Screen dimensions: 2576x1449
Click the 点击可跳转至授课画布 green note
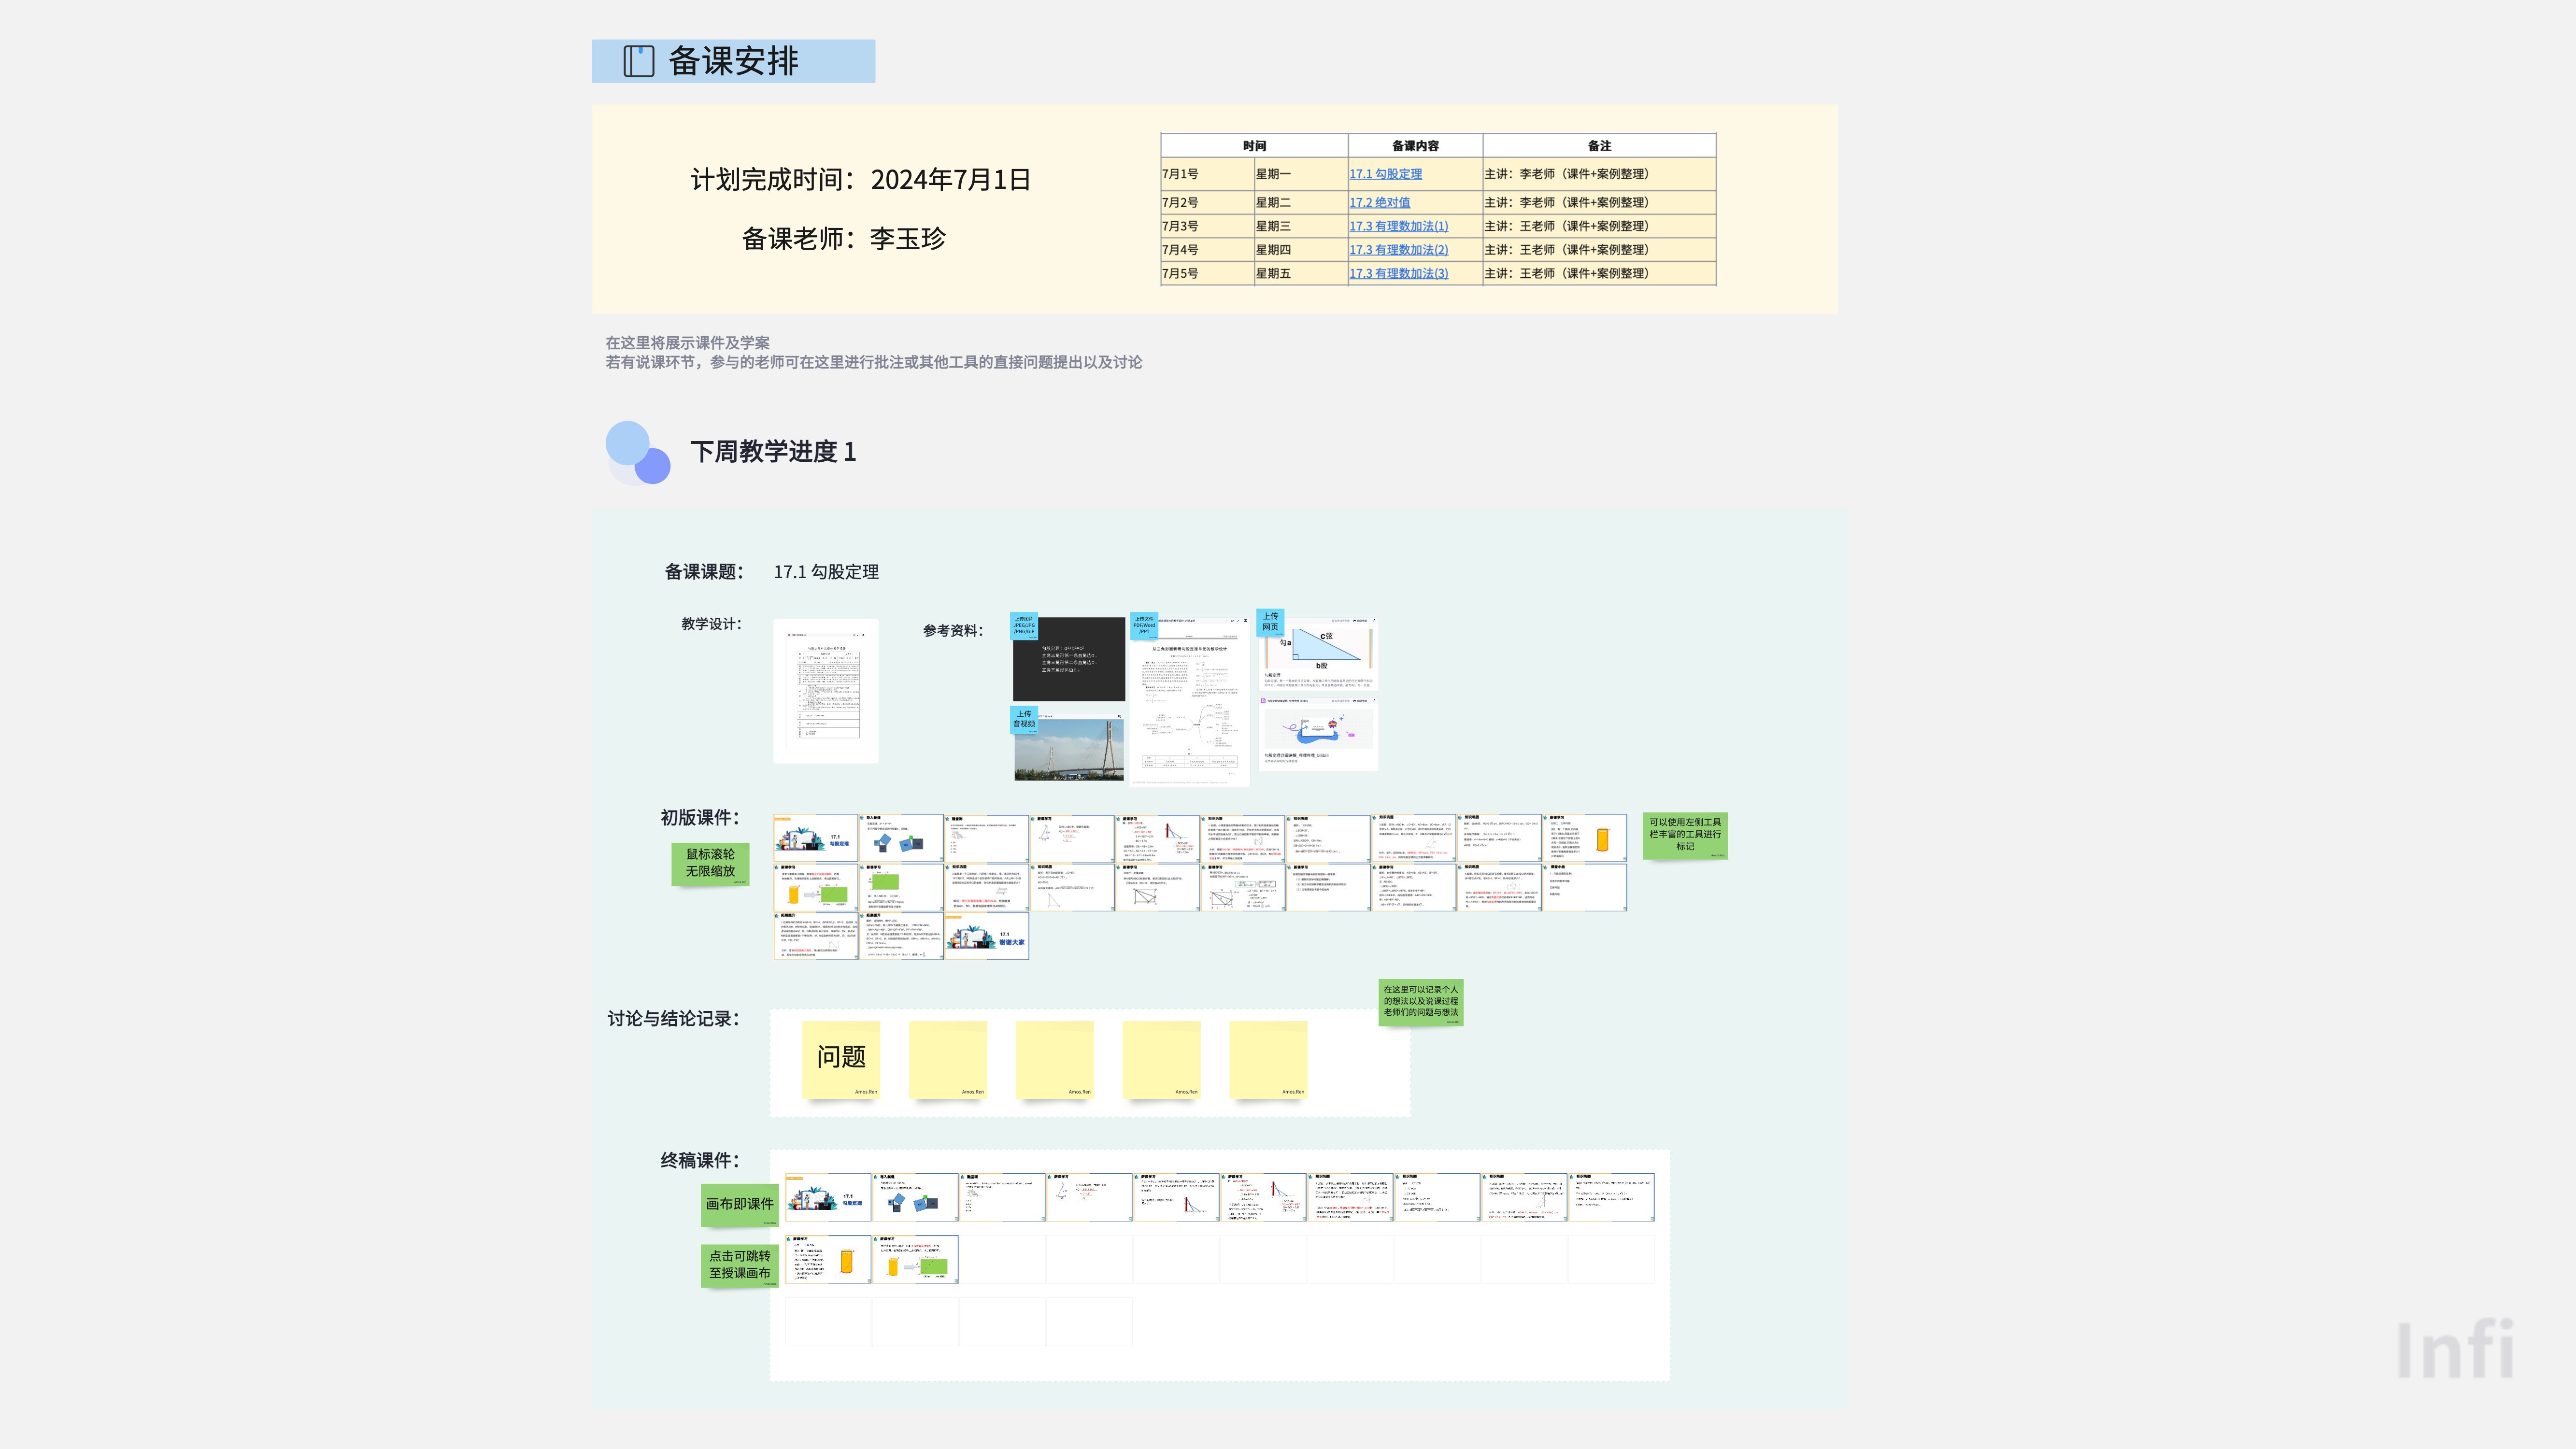740,1265
